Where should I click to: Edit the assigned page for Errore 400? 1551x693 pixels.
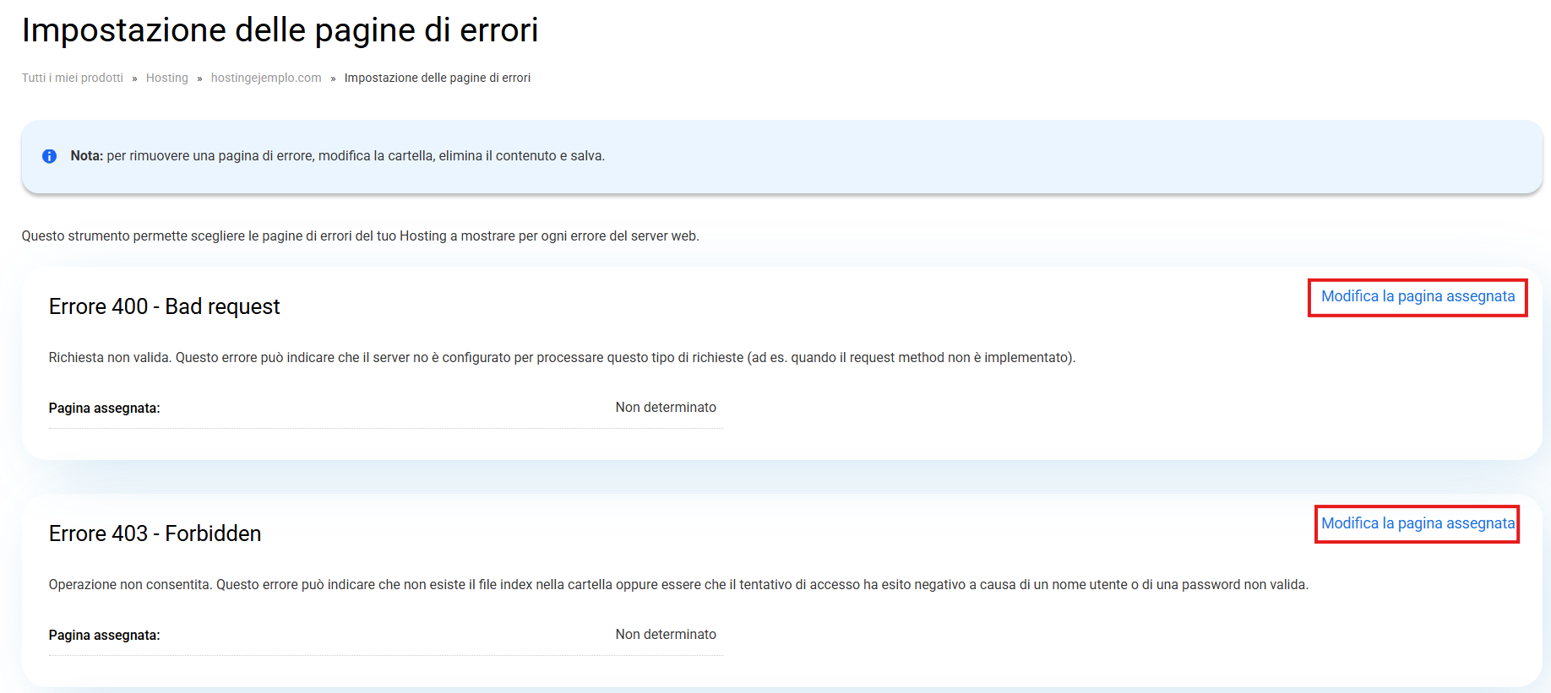[1418, 297]
